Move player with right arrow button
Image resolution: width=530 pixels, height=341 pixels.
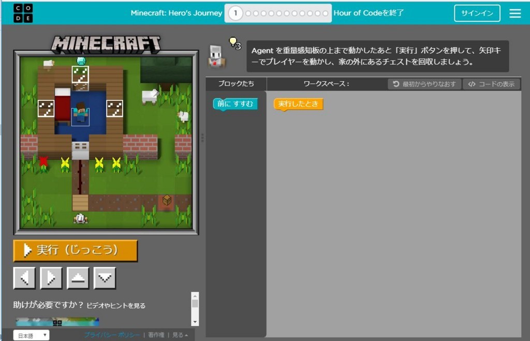point(51,278)
